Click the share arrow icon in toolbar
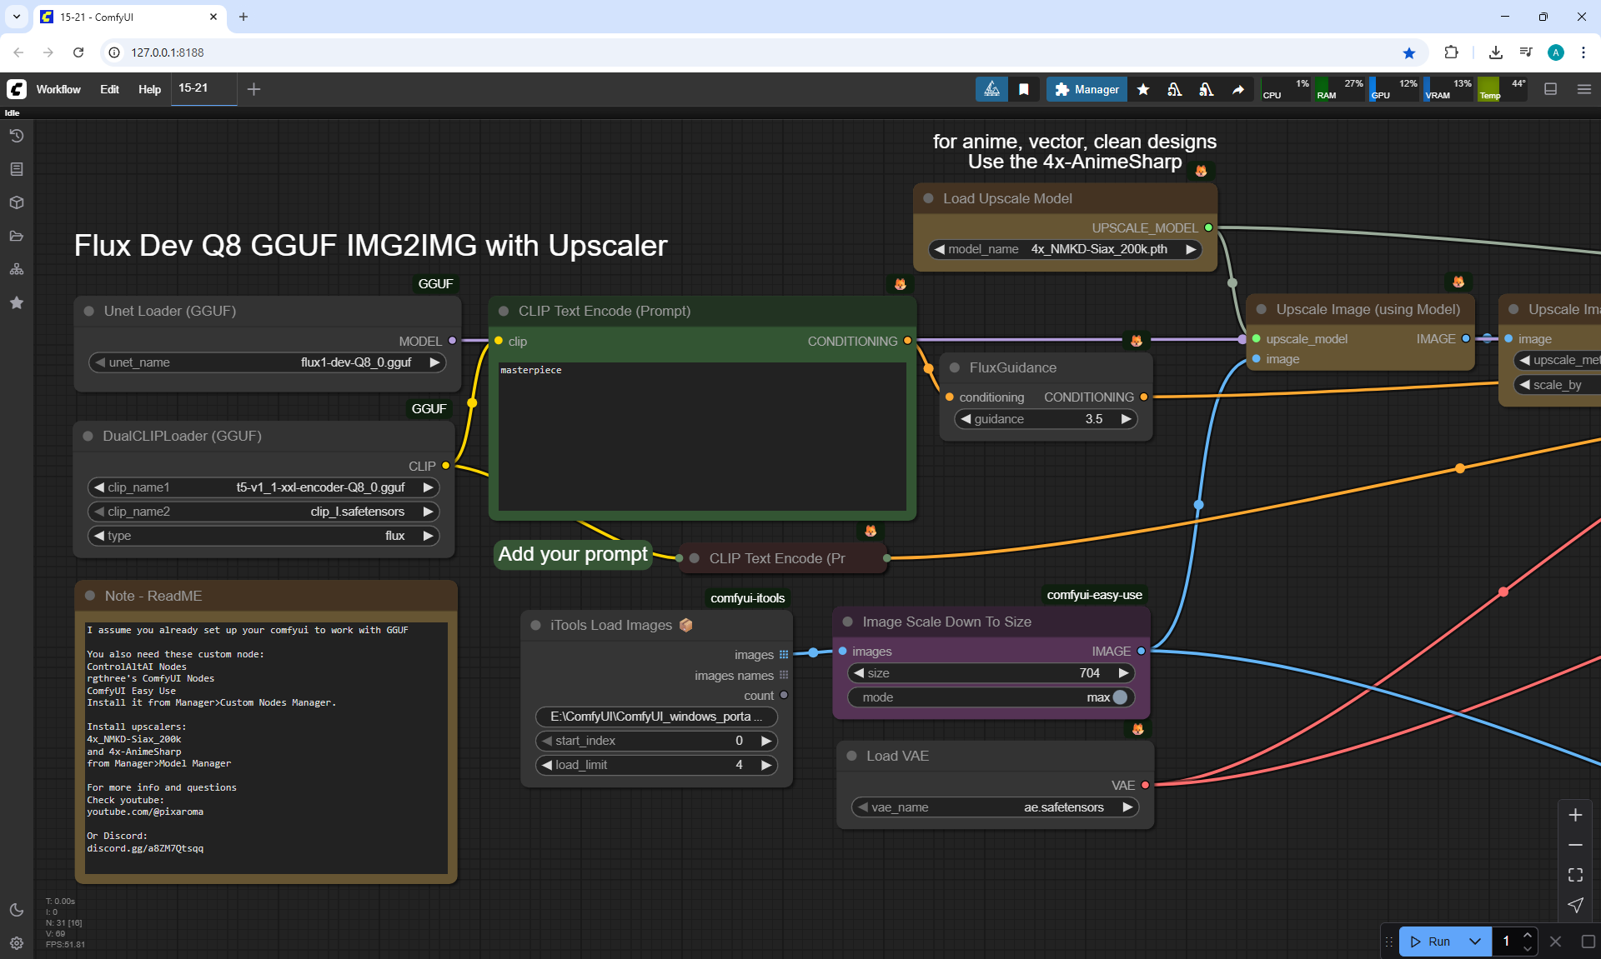 pyautogui.click(x=1238, y=89)
